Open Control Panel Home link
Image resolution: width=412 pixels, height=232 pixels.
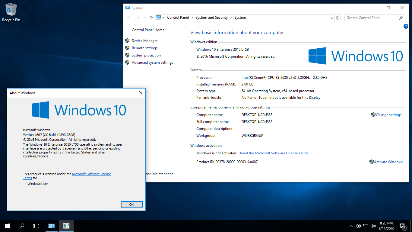point(148,30)
